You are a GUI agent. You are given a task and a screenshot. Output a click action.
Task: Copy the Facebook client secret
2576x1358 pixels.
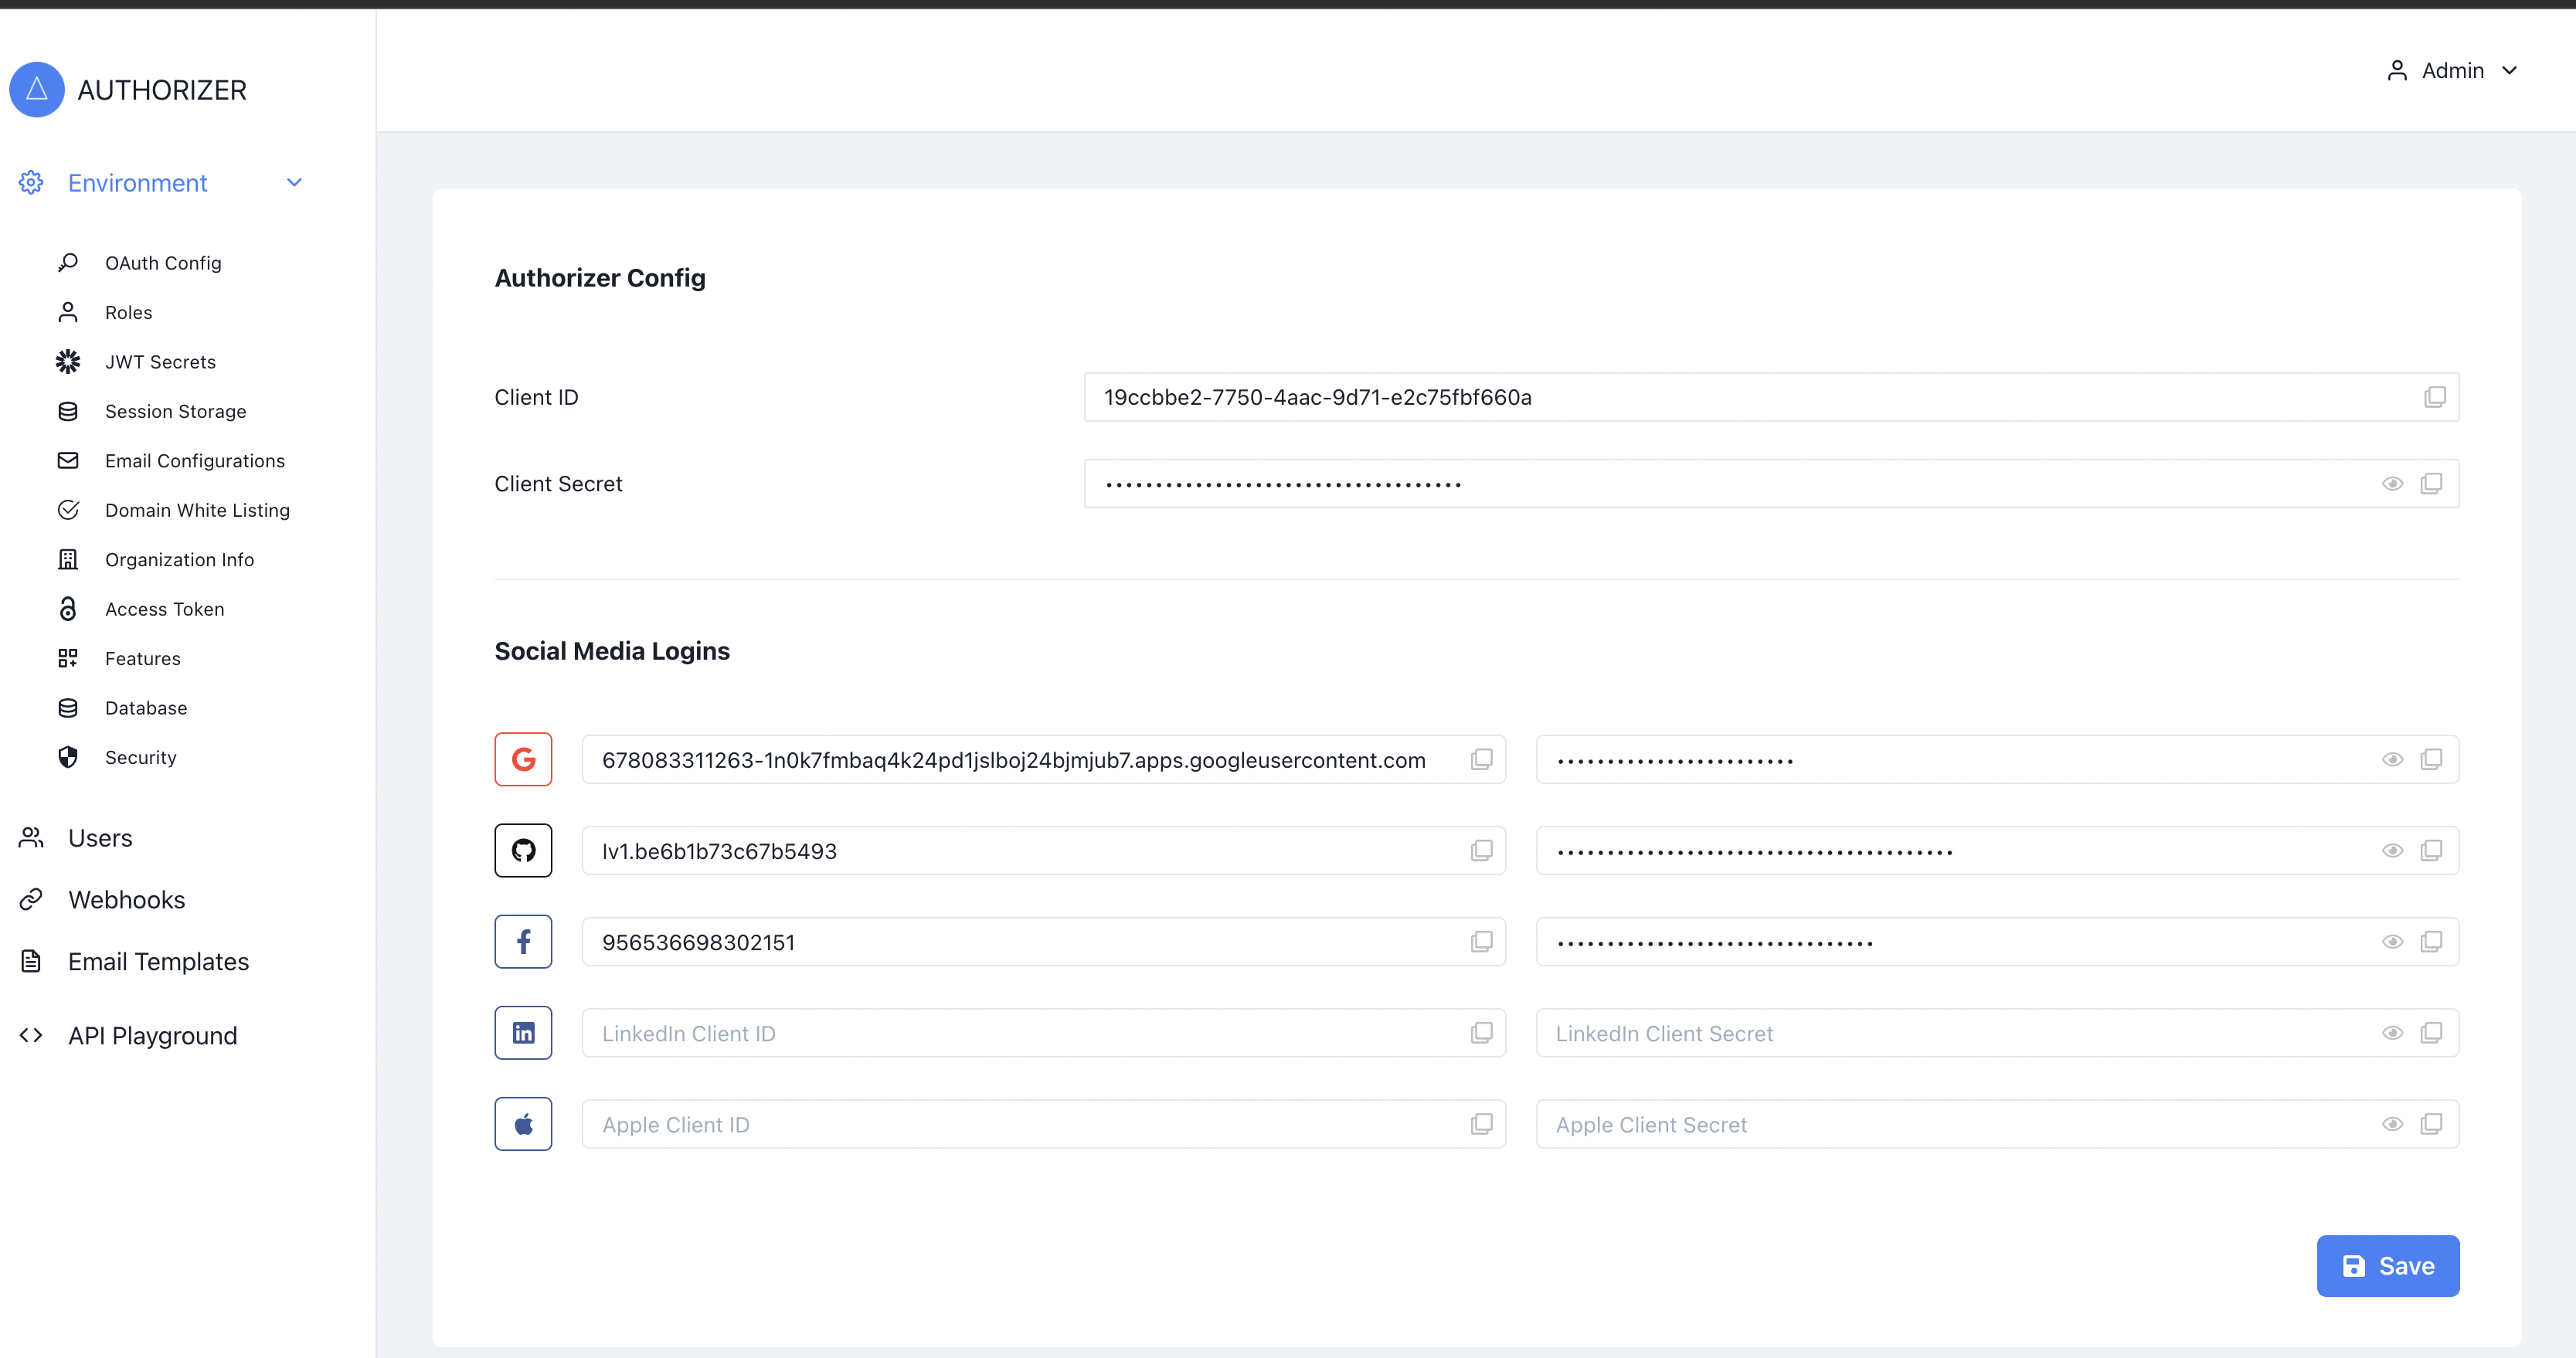tap(2431, 942)
